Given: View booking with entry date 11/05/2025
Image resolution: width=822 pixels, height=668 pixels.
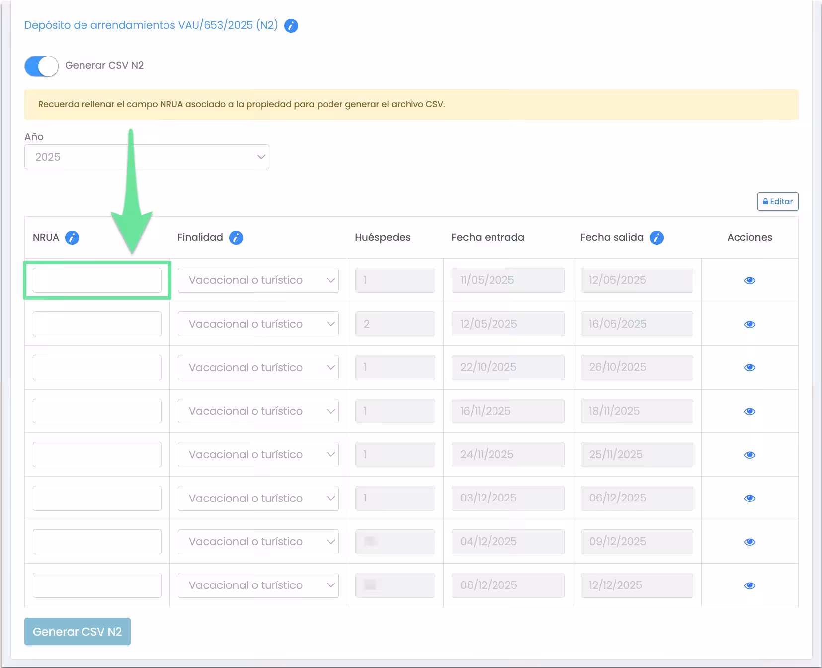Looking at the screenshot, I should pos(749,281).
